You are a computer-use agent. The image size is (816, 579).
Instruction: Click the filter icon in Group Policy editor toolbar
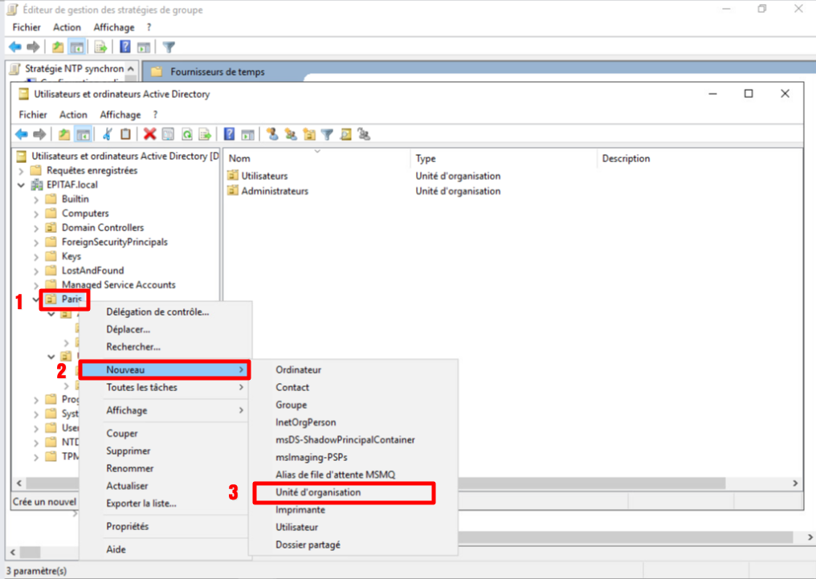[169, 47]
